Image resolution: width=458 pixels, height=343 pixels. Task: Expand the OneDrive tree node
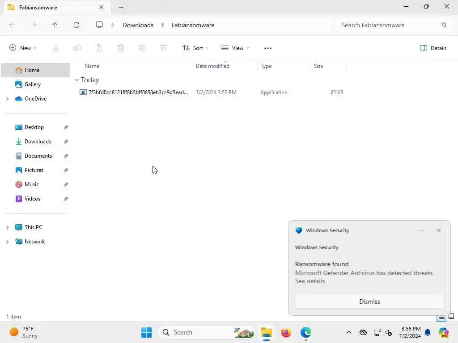pos(7,99)
